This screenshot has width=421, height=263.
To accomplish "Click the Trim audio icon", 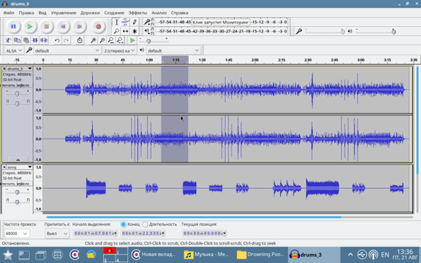I will pos(35,40).
